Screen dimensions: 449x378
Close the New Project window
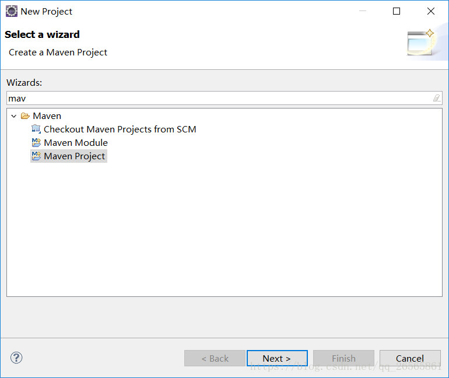coord(431,11)
